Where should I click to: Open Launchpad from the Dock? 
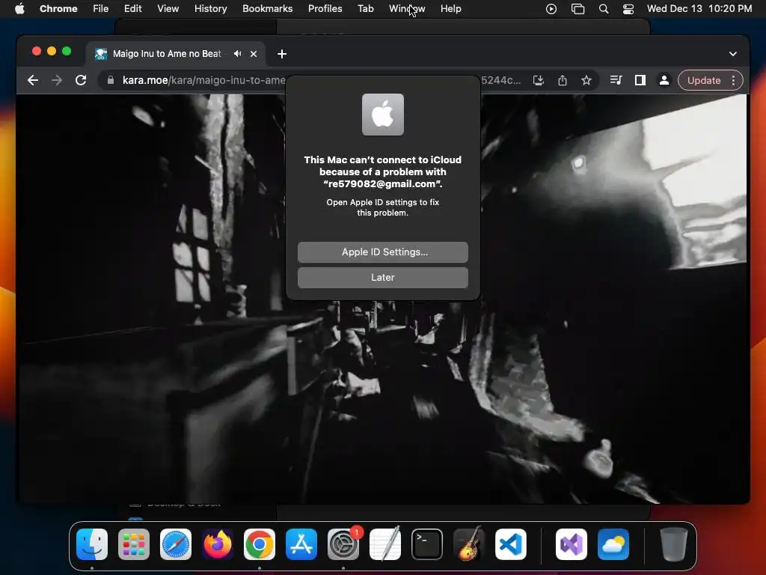point(134,544)
